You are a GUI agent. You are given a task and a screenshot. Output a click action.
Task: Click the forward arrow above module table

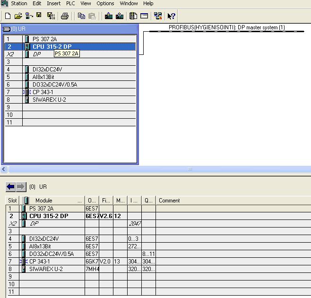(21, 187)
